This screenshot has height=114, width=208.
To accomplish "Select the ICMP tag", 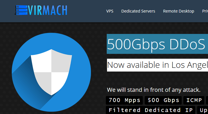I will (x=194, y=100).
